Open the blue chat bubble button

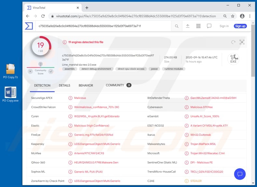click(240, 174)
